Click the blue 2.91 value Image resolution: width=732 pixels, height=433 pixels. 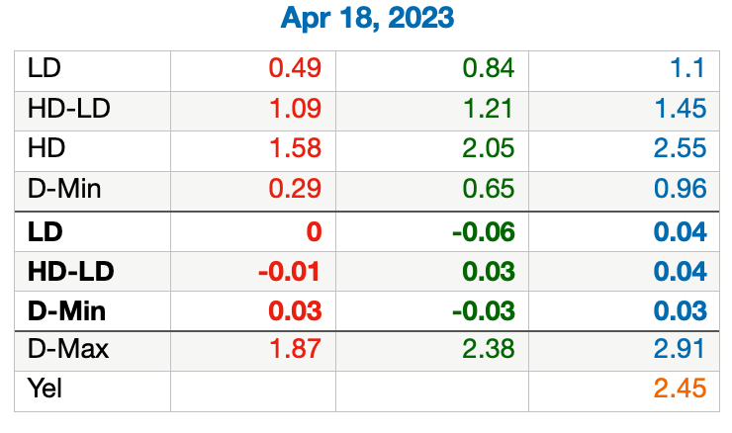click(x=680, y=350)
